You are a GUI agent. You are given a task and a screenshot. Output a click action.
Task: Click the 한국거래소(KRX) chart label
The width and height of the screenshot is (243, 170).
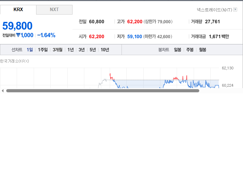click(x=15, y=61)
